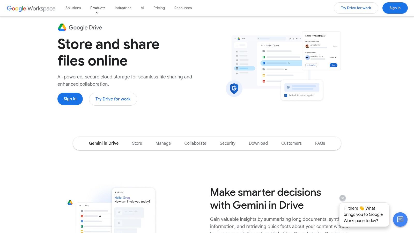Click the Google Drive logo above the heading

62,27
